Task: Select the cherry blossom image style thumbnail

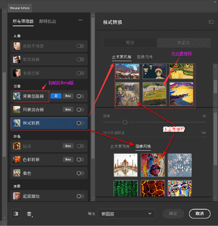Action: (x=180, y=165)
